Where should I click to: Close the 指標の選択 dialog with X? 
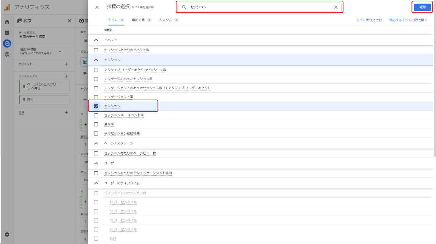coord(97,7)
